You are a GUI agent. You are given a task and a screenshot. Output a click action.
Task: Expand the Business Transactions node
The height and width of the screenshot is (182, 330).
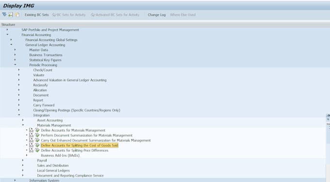[x=15, y=55]
